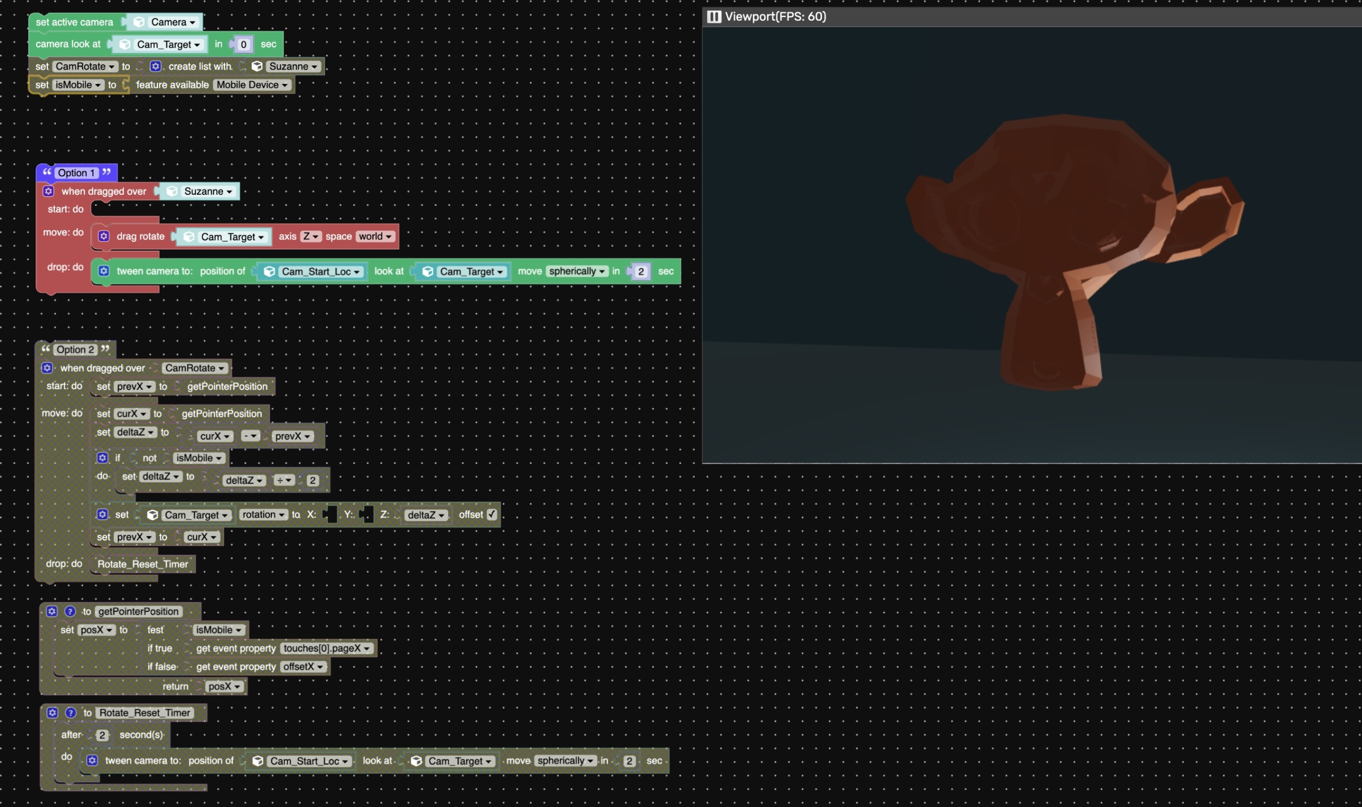Open the posX dropdown in return row
Viewport: 1362px width, 807px height.
[224, 686]
